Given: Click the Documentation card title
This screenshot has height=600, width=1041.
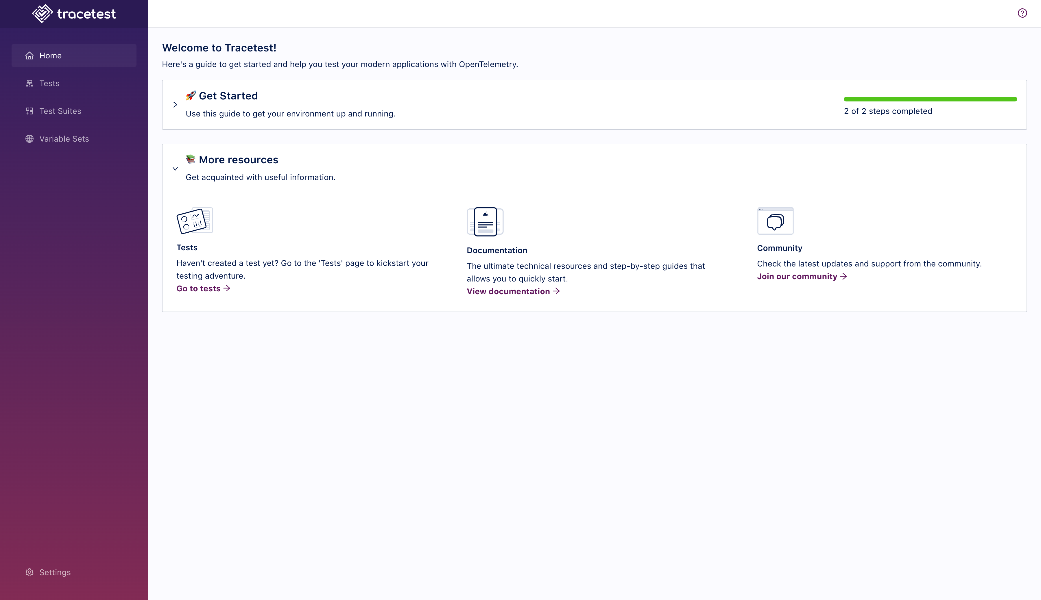Looking at the screenshot, I should pos(497,250).
